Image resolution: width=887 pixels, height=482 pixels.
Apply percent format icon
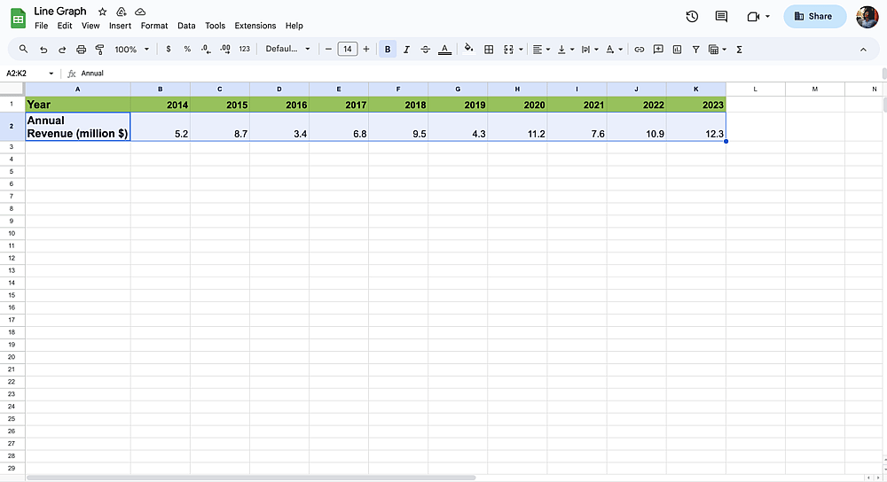point(187,49)
